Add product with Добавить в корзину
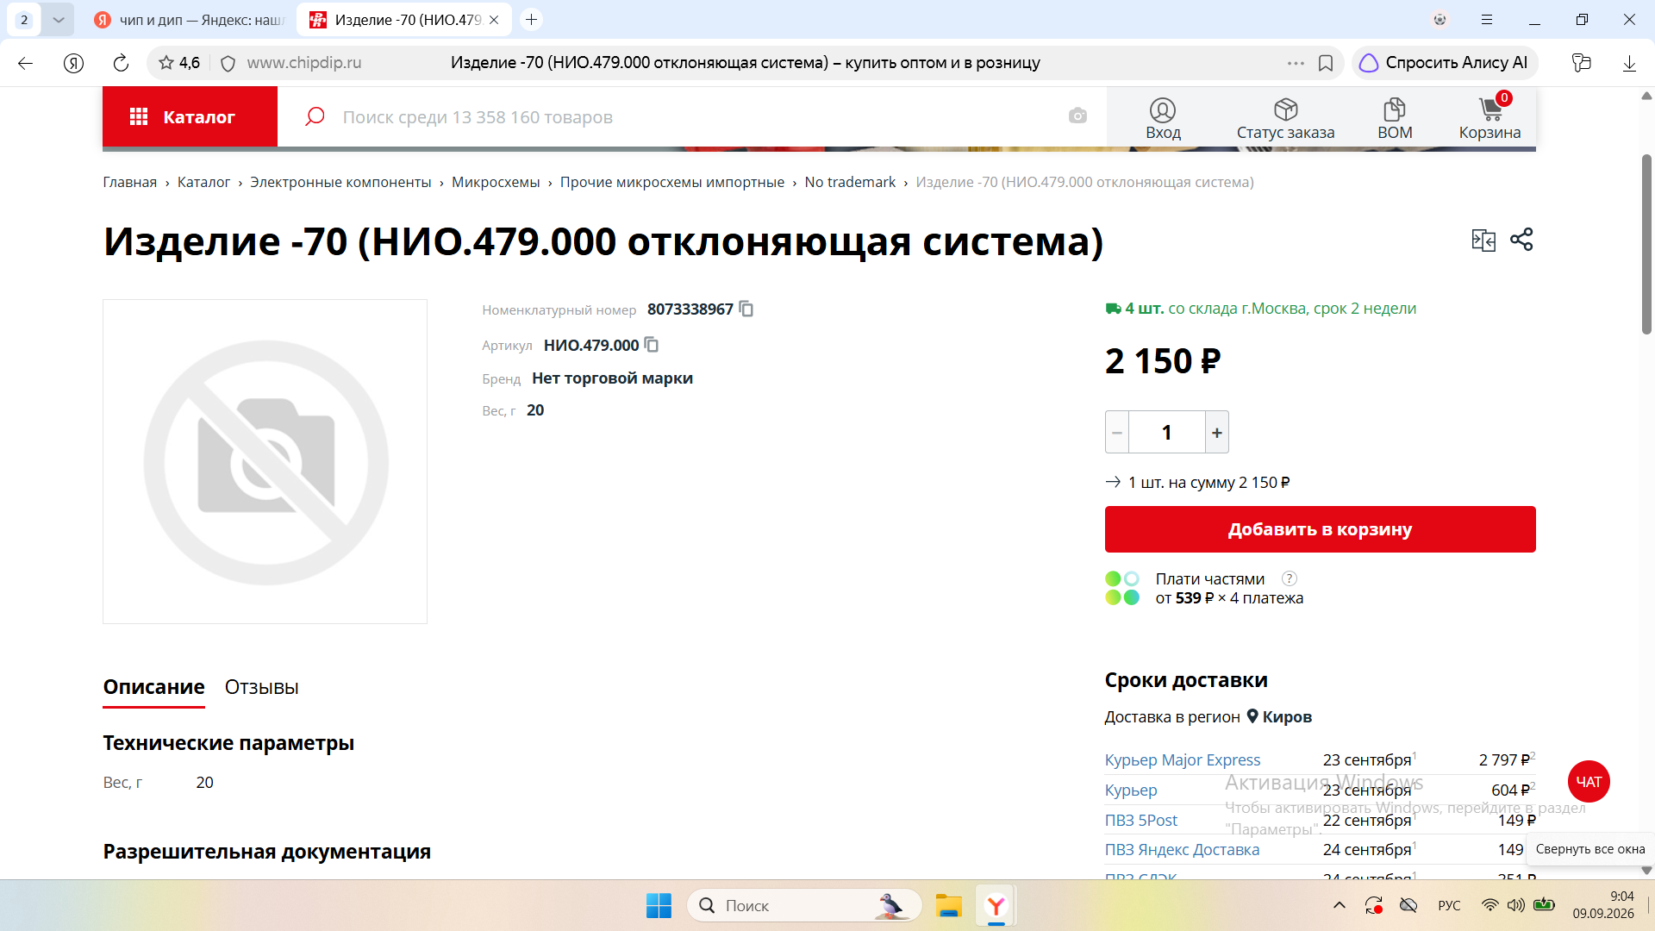 click(1320, 529)
